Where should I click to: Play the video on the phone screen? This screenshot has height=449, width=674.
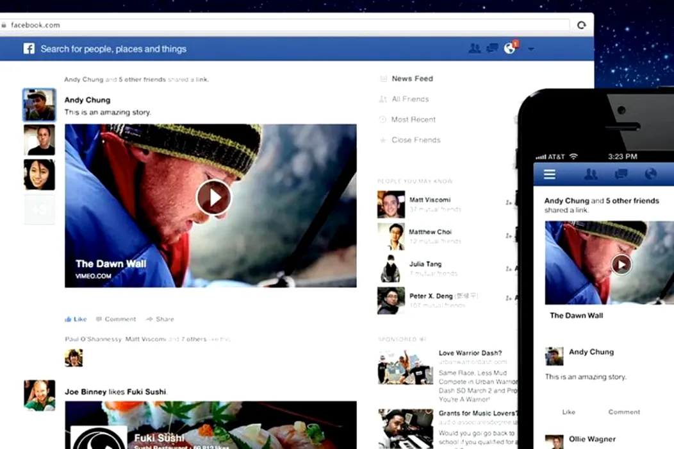point(621,264)
